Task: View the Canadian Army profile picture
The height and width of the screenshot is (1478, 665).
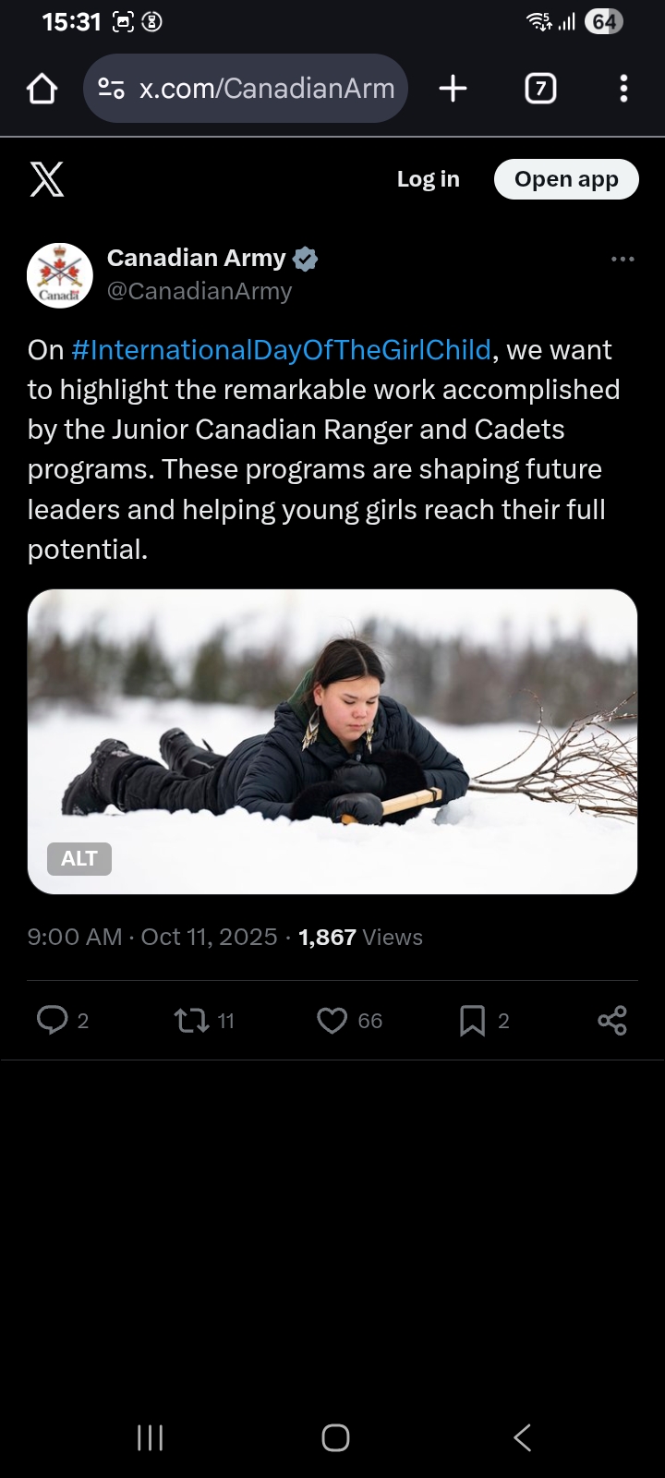Action: pyautogui.click(x=60, y=275)
